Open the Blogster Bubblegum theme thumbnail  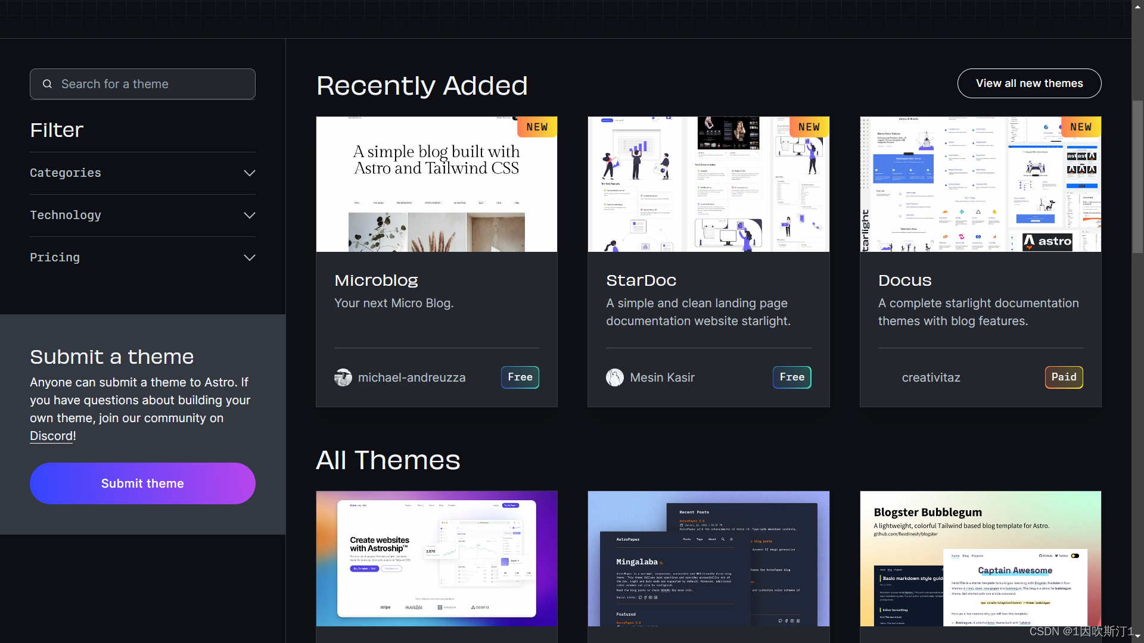pos(980,558)
